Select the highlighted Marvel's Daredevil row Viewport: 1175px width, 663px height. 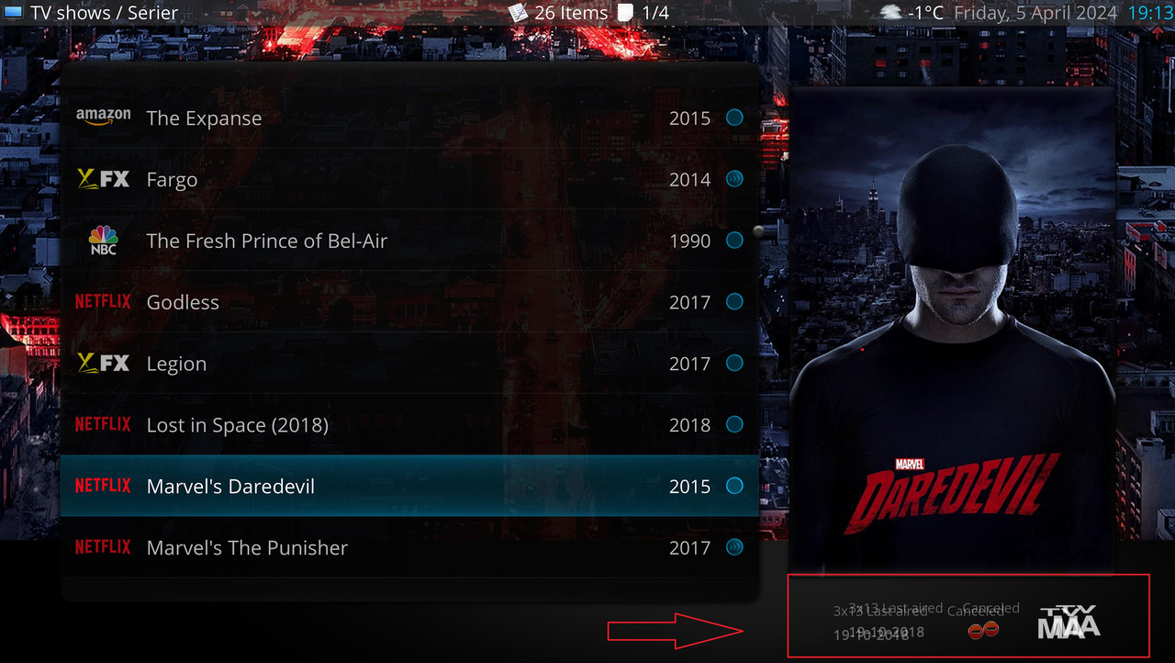pos(409,486)
